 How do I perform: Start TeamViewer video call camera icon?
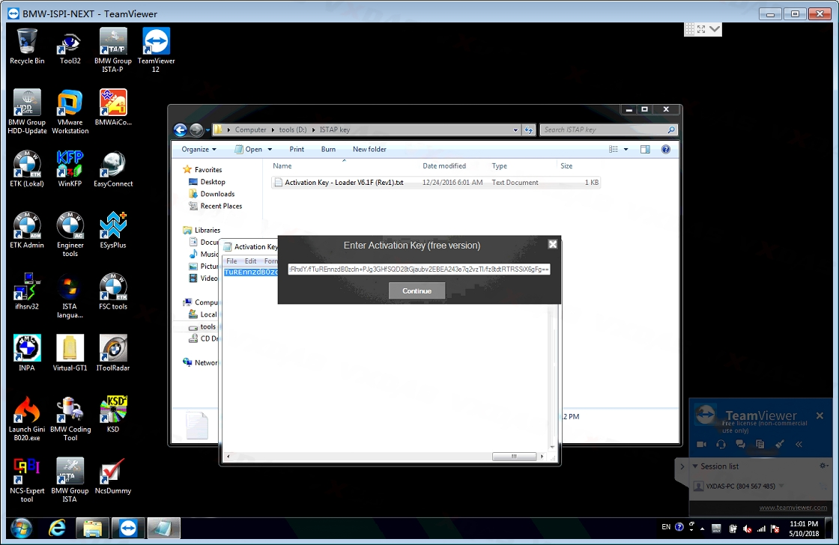pyautogui.click(x=701, y=445)
